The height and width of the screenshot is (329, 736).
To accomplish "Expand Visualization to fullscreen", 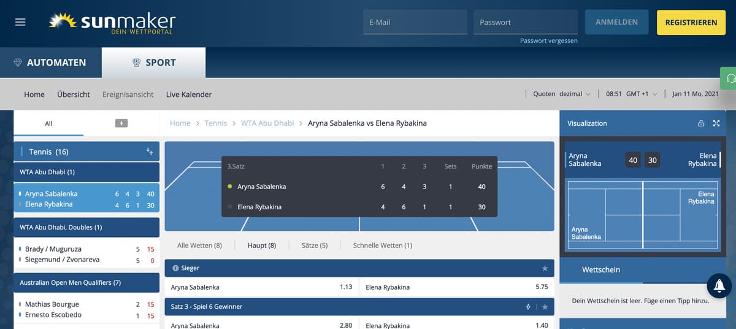I will click(716, 123).
